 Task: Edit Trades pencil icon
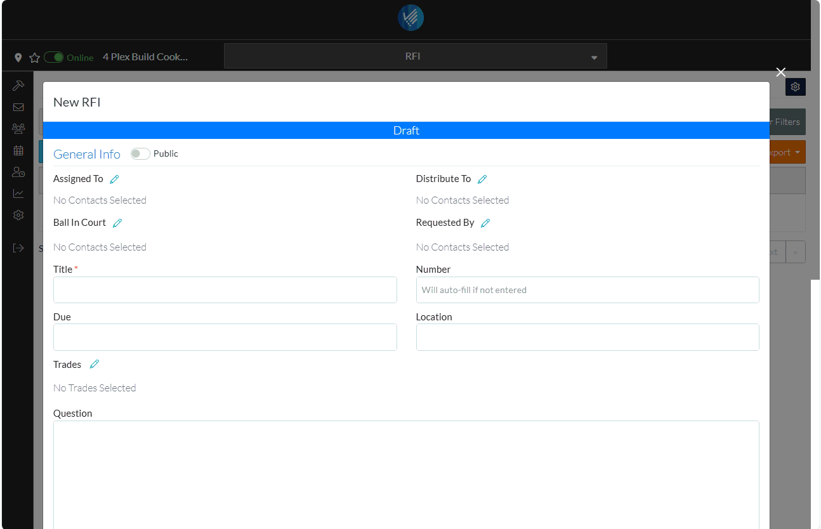pos(95,364)
